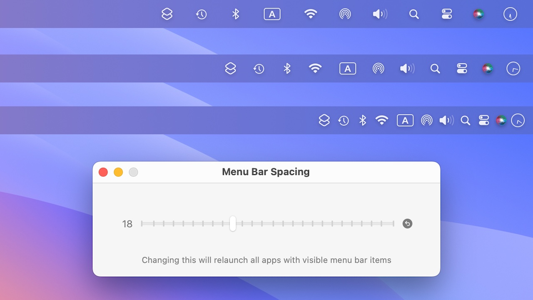The width and height of the screenshot is (533, 300).
Task: Open Spotlight search in middle menu bar
Action: (435, 68)
